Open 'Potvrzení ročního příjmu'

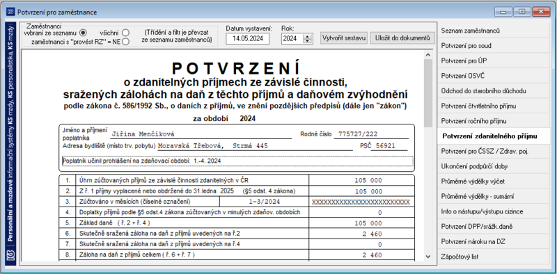[494, 121]
